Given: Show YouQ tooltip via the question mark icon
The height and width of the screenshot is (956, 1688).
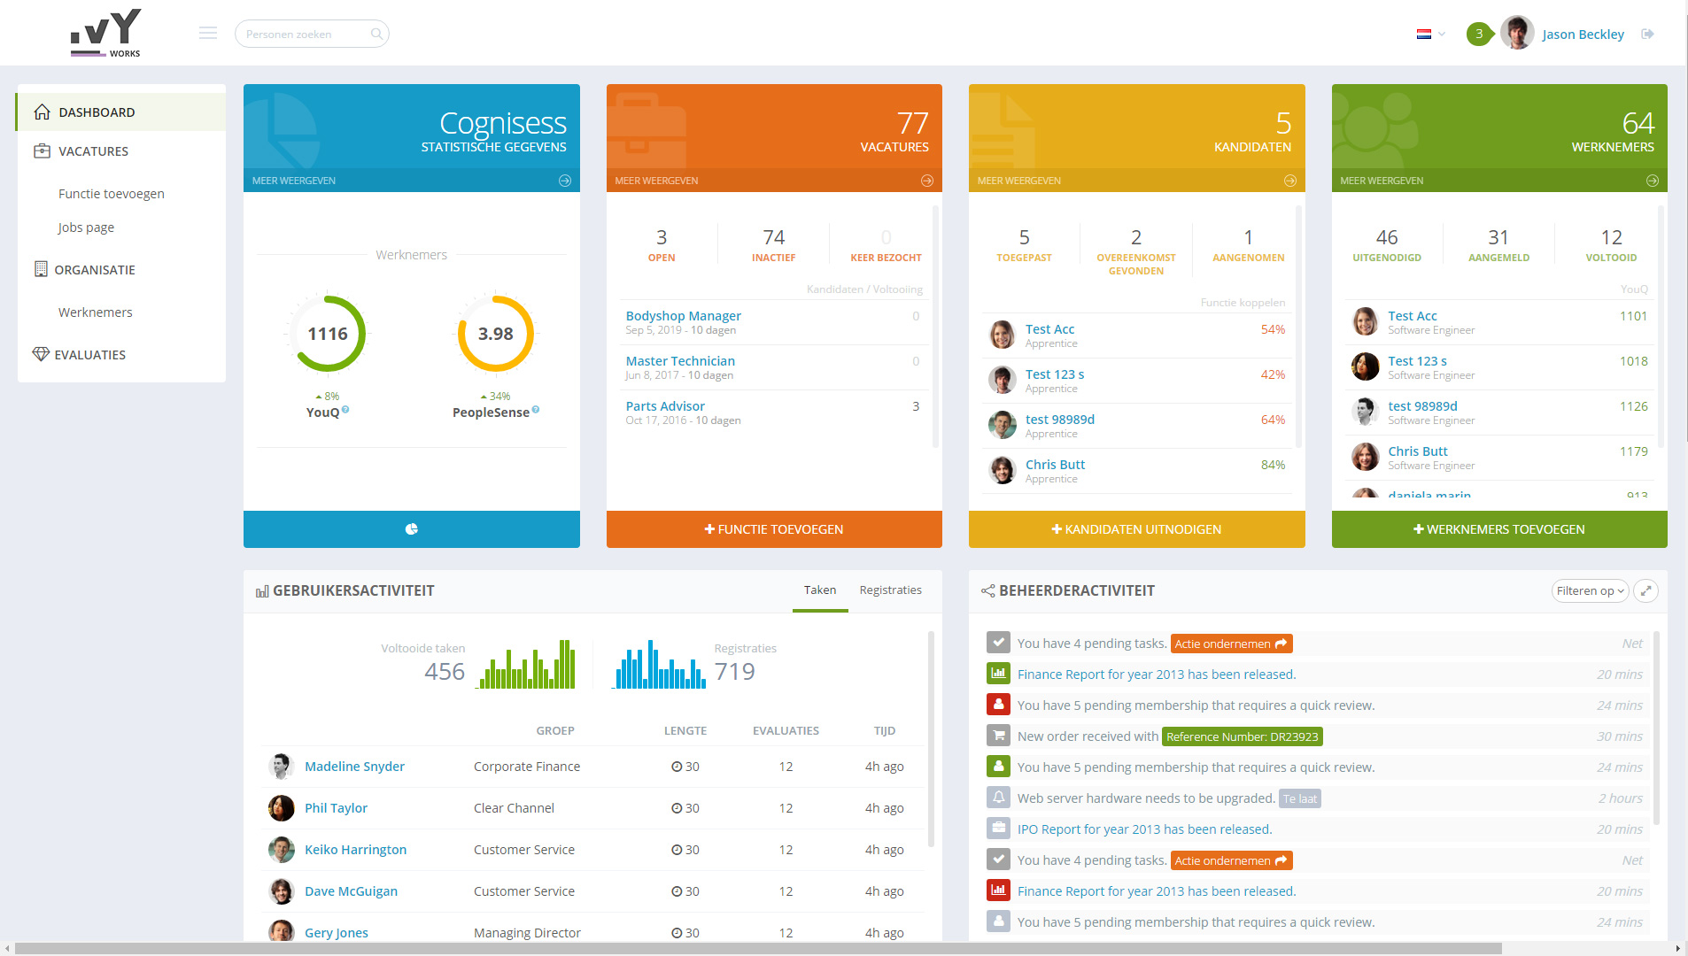Looking at the screenshot, I should (347, 411).
